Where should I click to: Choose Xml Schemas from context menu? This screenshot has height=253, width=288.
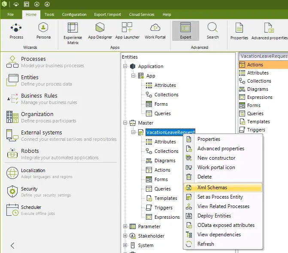(x=223, y=188)
